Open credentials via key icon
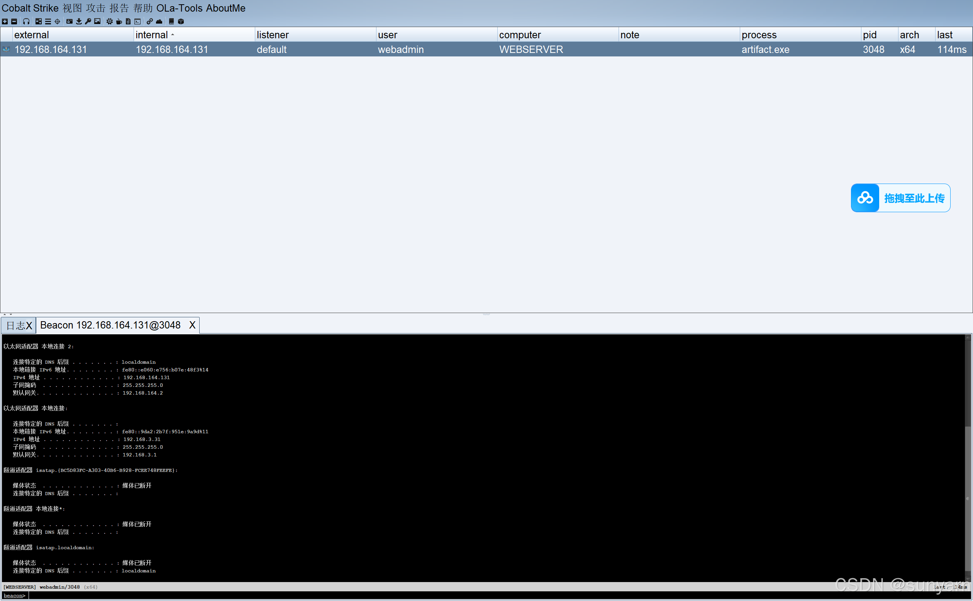Screen dimensions: 973x601 tap(88, 22)
